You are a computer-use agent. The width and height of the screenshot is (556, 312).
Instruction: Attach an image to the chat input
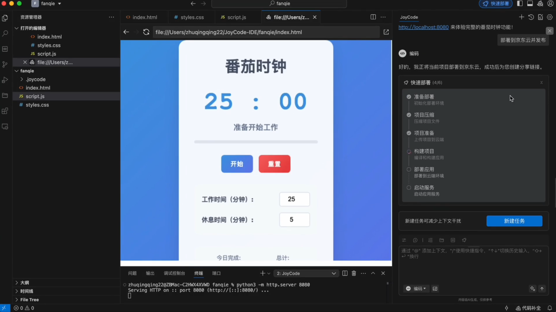(435, 289)
